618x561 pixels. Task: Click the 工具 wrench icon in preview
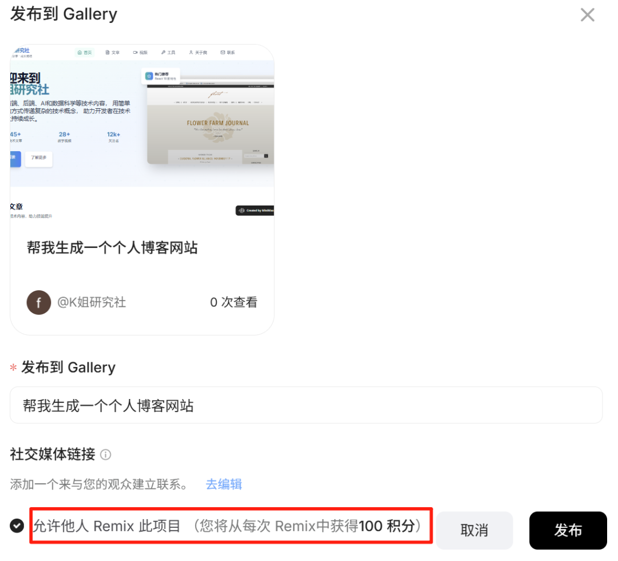163,53
